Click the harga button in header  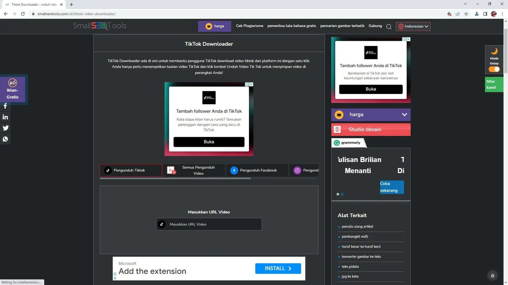pos(214,26)
